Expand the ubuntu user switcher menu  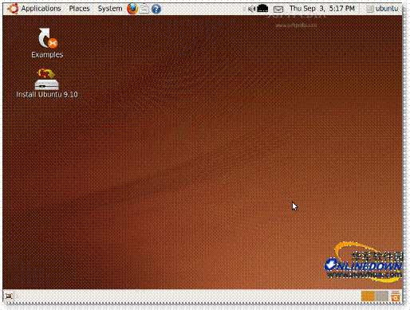click(x=382, y=9)
